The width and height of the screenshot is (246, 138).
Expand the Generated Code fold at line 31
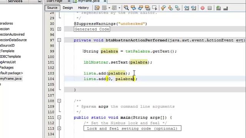click(x=59, y=29)
